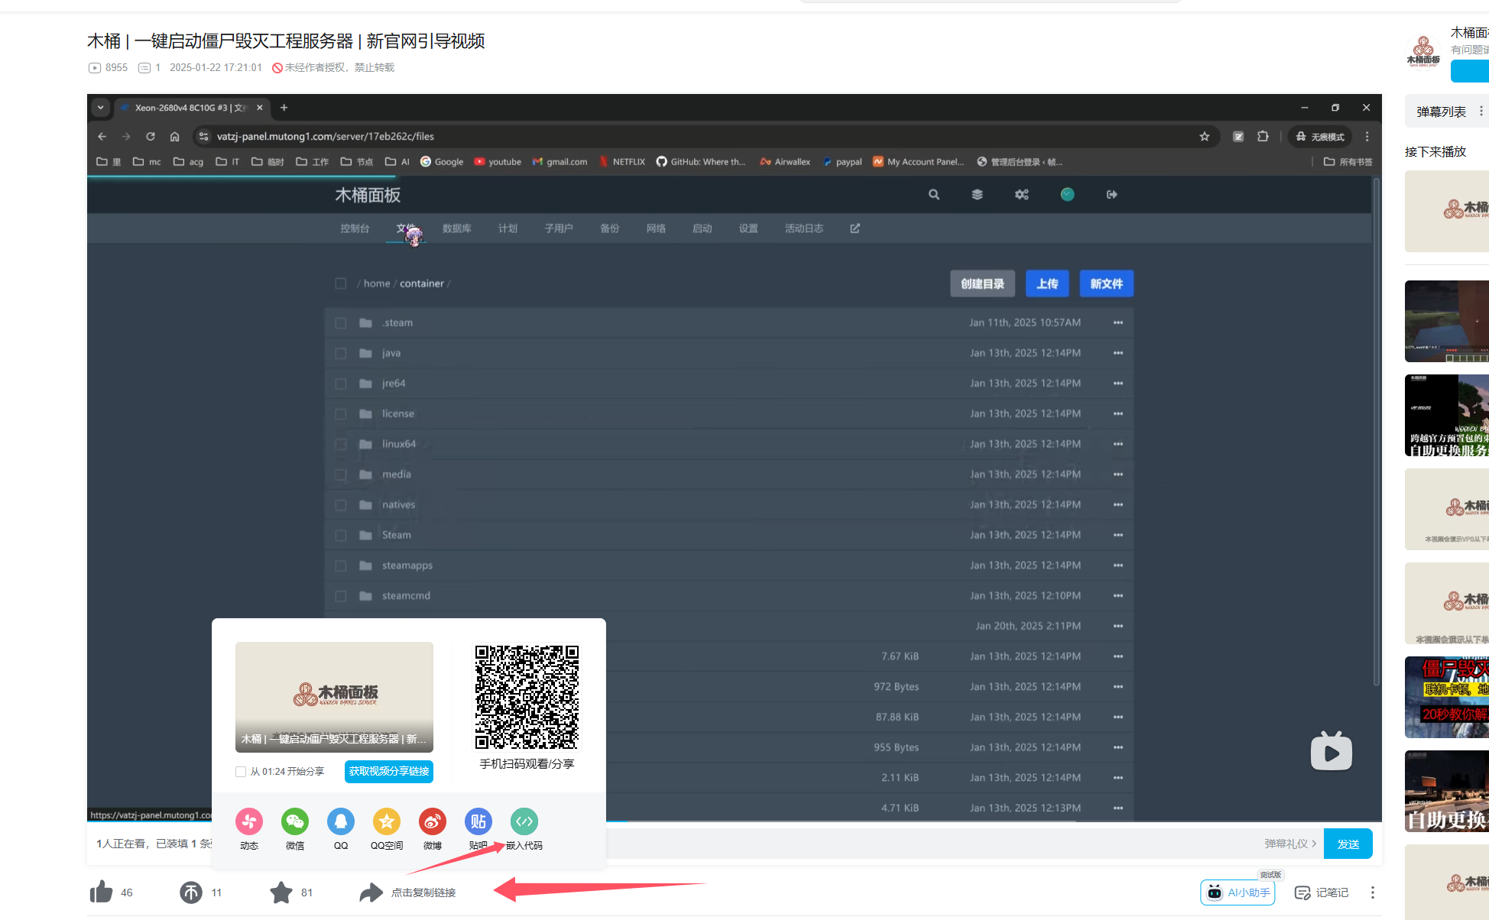This screenshot has height=920, width=1489.
Task: Click the like thumbs-up icon
Action: click(101, 892)
